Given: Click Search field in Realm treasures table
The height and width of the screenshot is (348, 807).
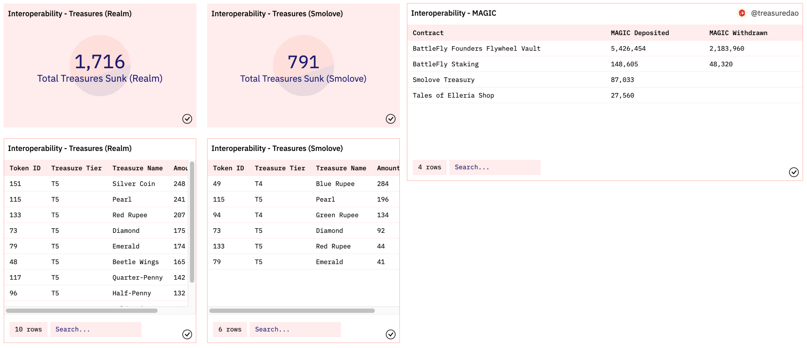Looking at the screenshot, I should [x=96, y=329].
